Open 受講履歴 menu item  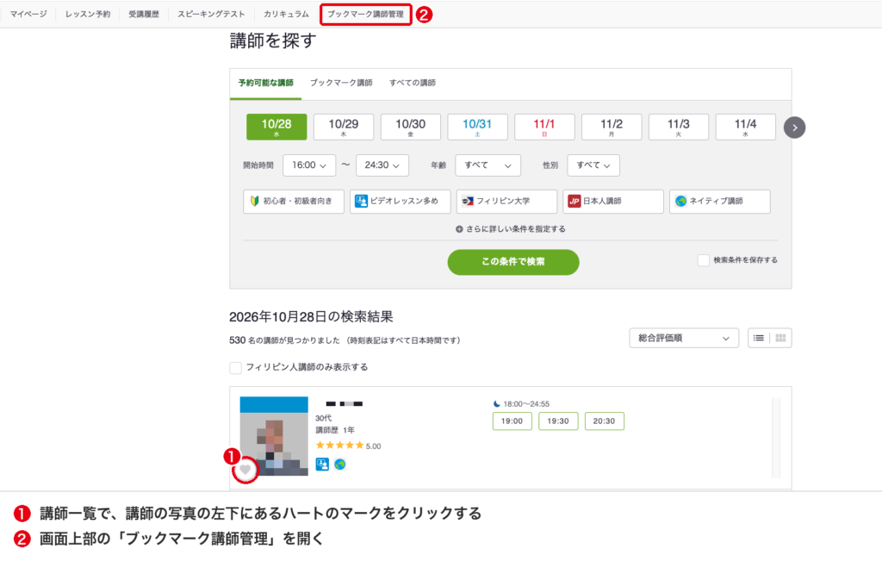144,14
